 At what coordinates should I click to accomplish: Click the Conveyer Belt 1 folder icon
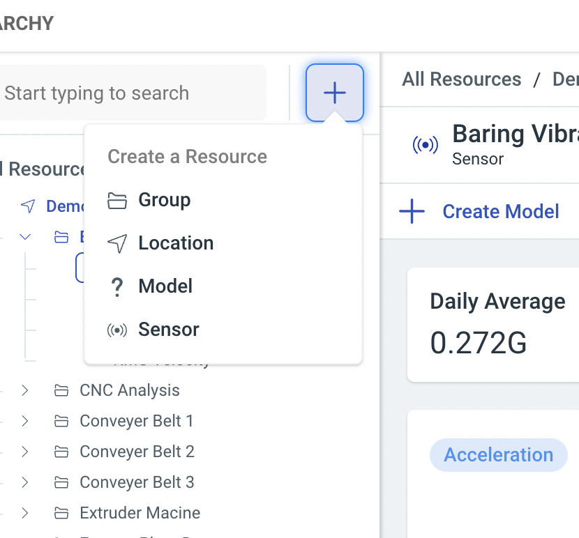pyautogui.click(x=61, y=421)
